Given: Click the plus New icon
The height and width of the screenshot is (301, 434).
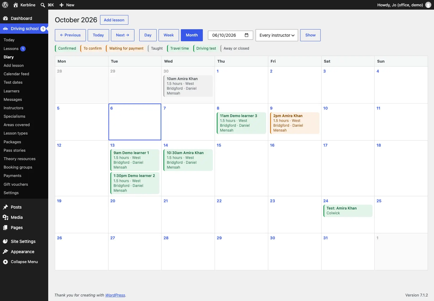Looking at the screenshot, I should pyautogui.click(x=61, y=5).
